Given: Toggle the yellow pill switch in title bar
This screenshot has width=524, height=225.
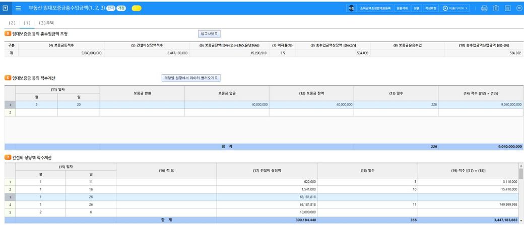Looking at the screenshot, I should point(136,8).
